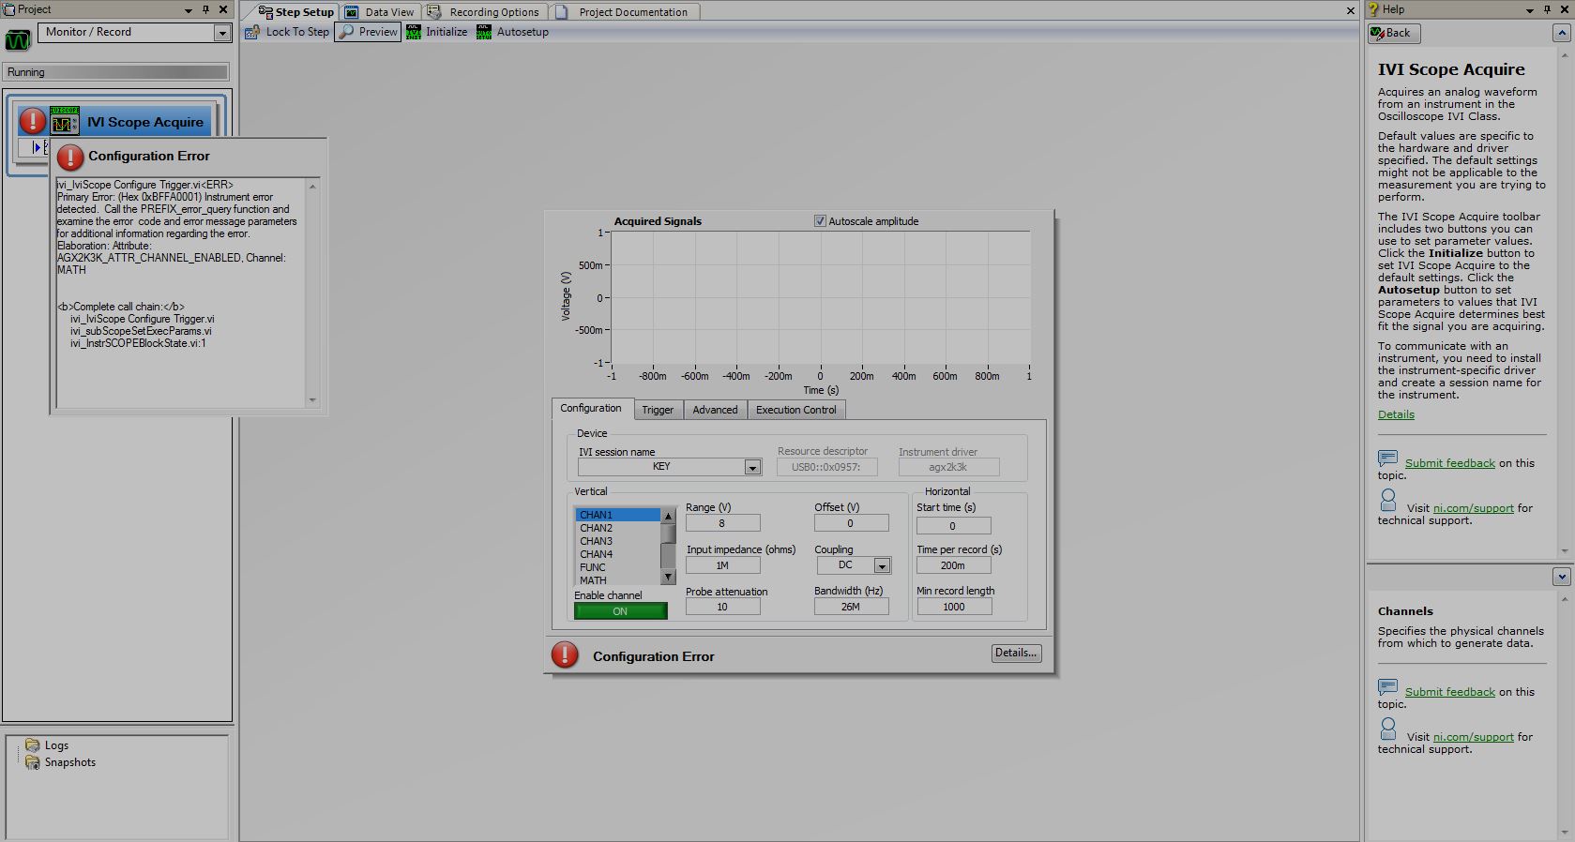This screenshot has height=842, width=1575.
Task: Select CHAN2 in the channel list
Action: tap(617, 528)
